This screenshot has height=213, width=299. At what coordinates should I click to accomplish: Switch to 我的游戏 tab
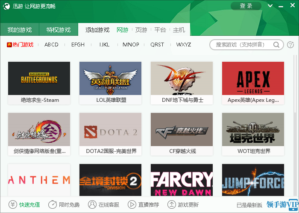coord(20,30)
